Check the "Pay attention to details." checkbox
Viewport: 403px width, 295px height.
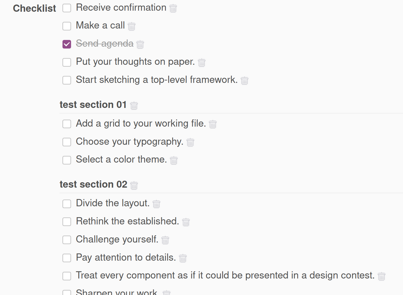66,258
